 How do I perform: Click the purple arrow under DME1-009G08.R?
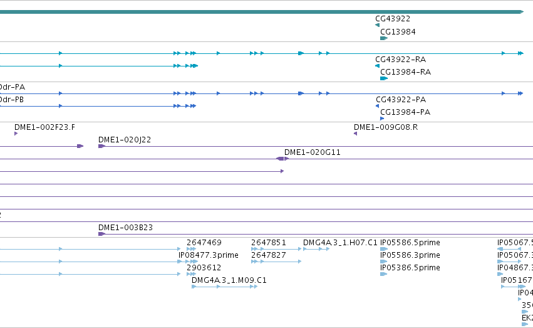pyautogui.click(x=356, y=134)
